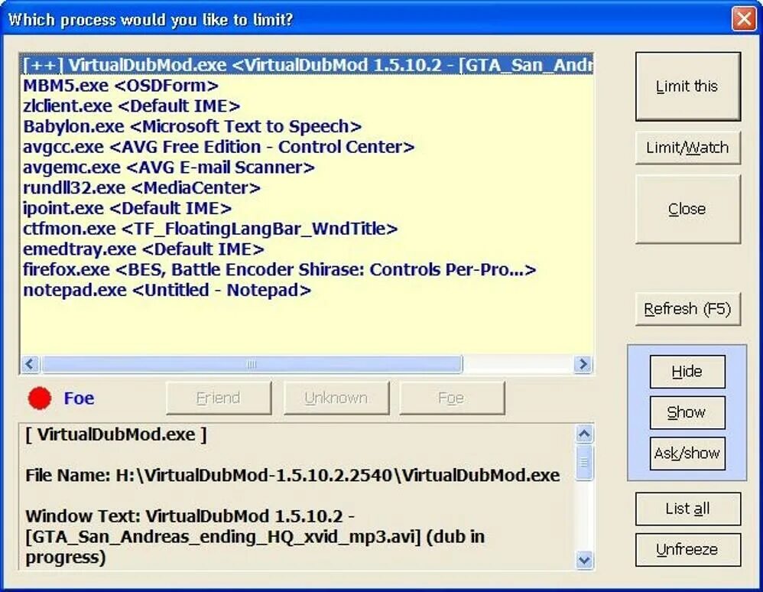Select the Ask/show button

pos(687,454)
